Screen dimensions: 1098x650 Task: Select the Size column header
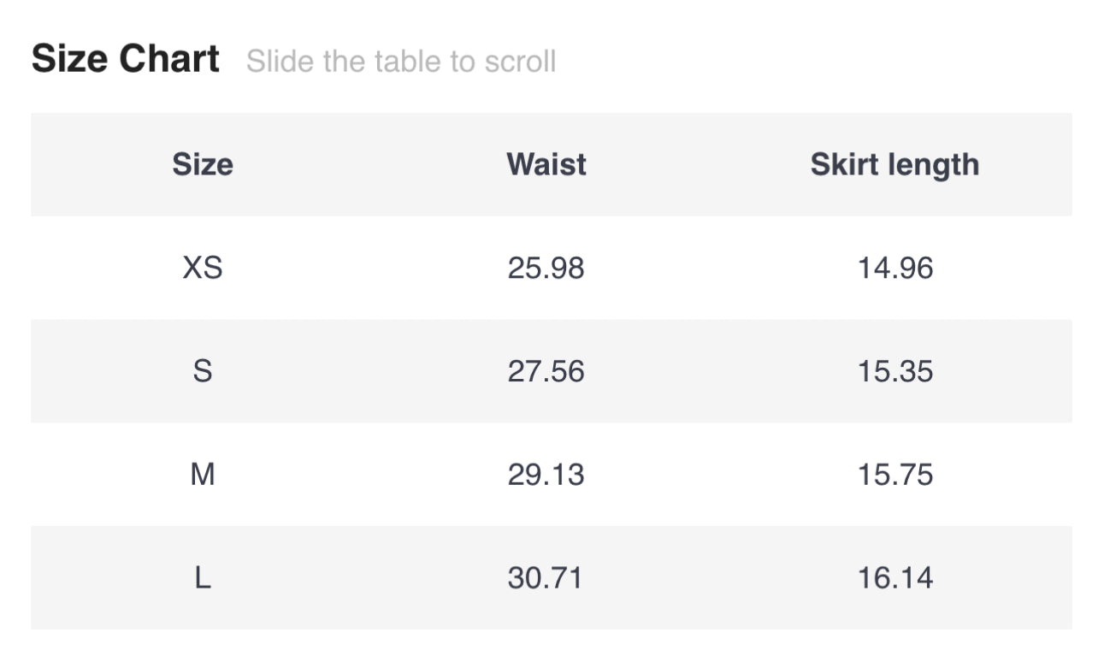203,164
